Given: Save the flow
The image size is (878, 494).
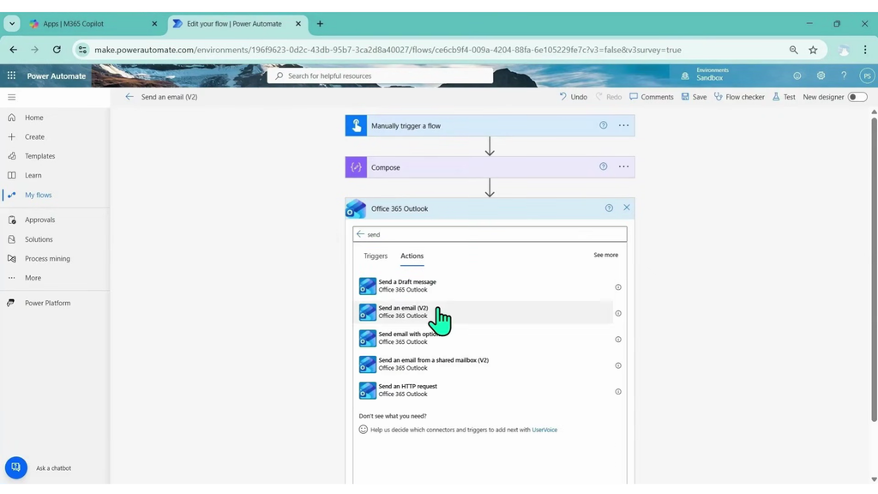Looking at the screenshot, I should coord(694,97).
